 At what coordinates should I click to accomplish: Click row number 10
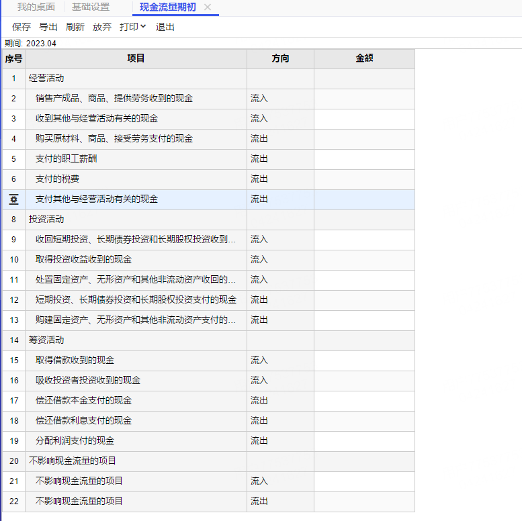click(14, 260)
